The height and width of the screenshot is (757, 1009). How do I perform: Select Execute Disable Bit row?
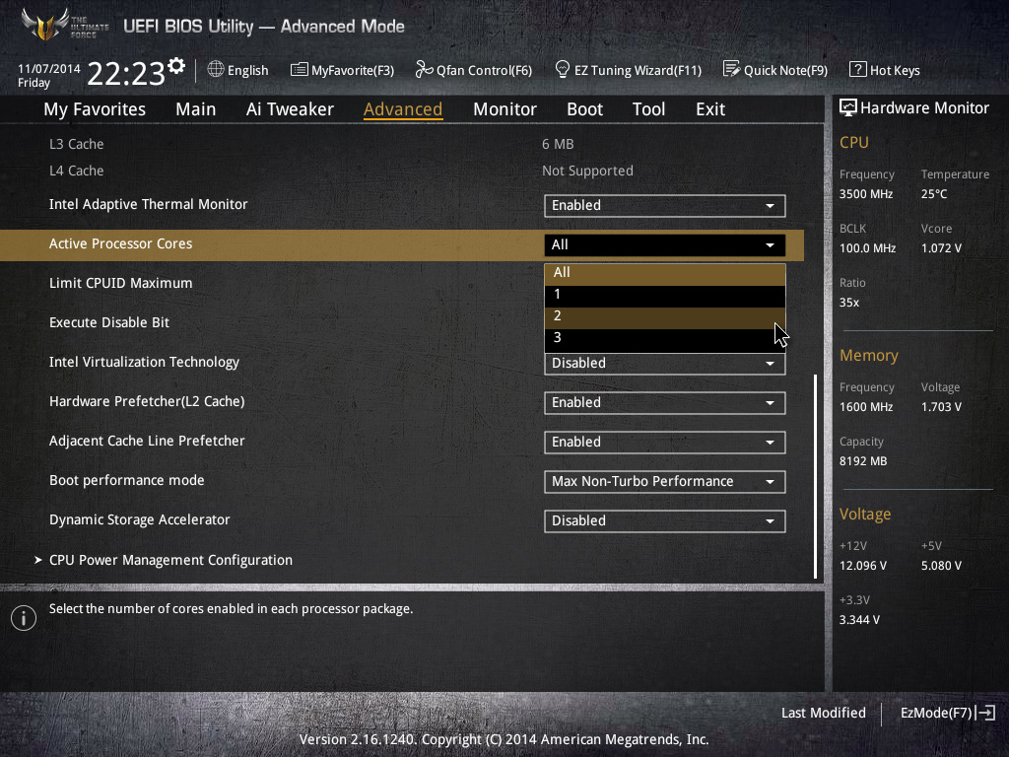pos(109,322)
